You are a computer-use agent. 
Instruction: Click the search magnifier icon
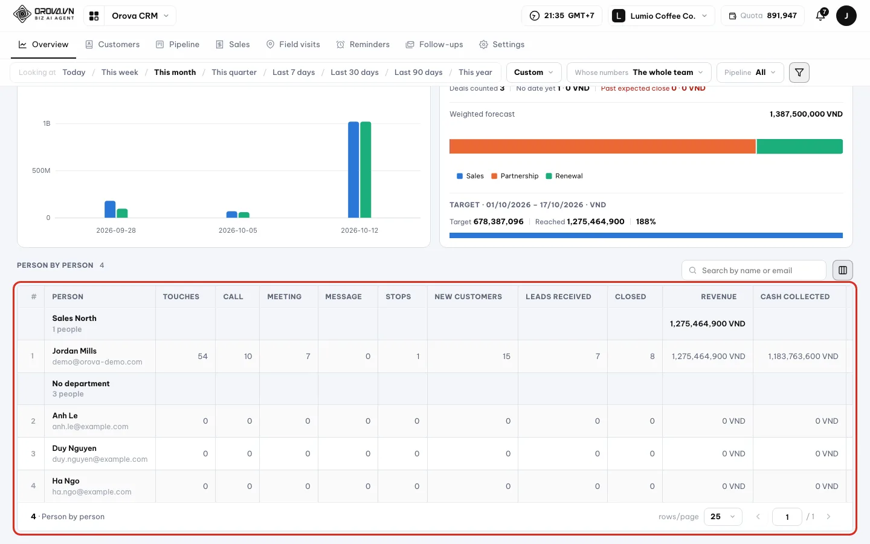coord(693,270)
